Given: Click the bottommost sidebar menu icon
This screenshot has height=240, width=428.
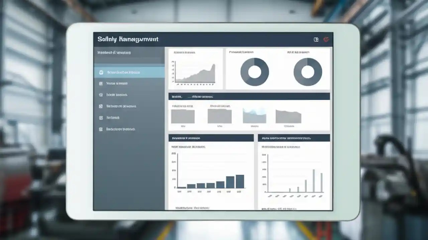Looking at the screenshot, I should click(x=101, y=129).
